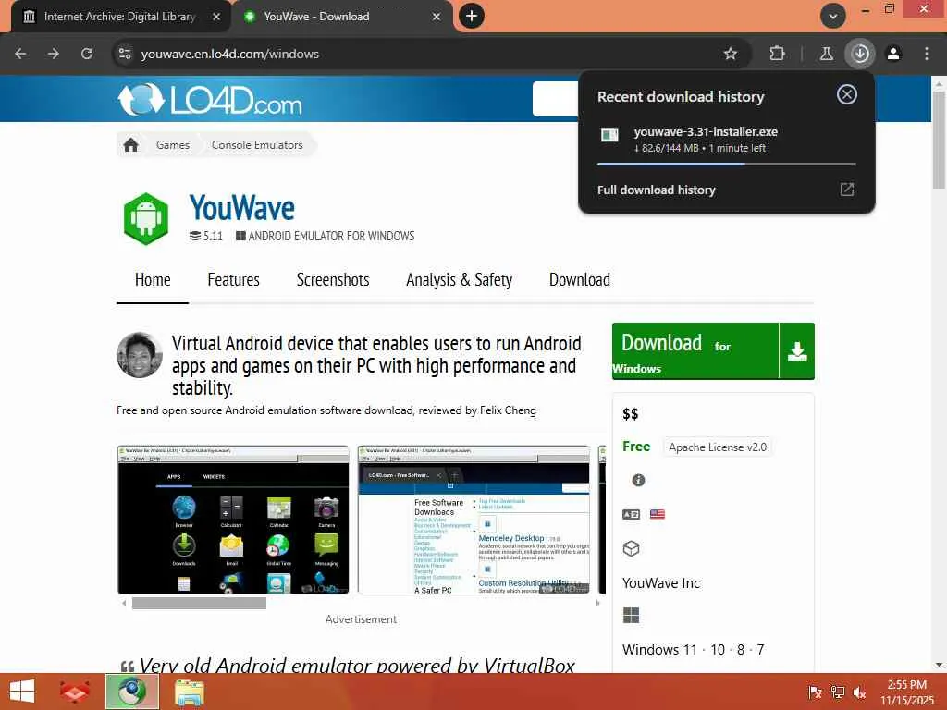Viewport: 947px width, 710px height.
Task: Click the youwave installer file icon
Action: (x=609, y=135)
